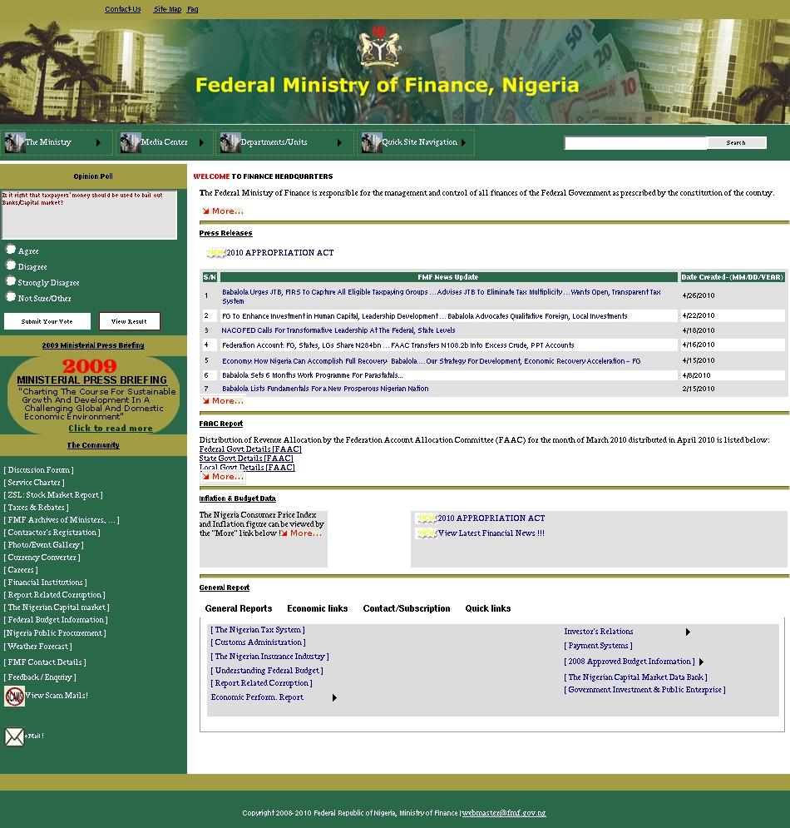Open Babalola Sets 6 Months Work Programme news
The image size is (790, 828).
coord(313,375)
